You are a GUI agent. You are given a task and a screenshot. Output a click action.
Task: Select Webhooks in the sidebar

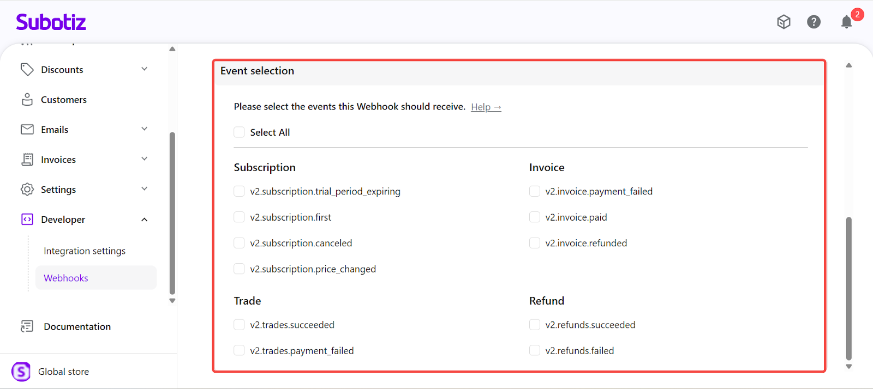66,278
